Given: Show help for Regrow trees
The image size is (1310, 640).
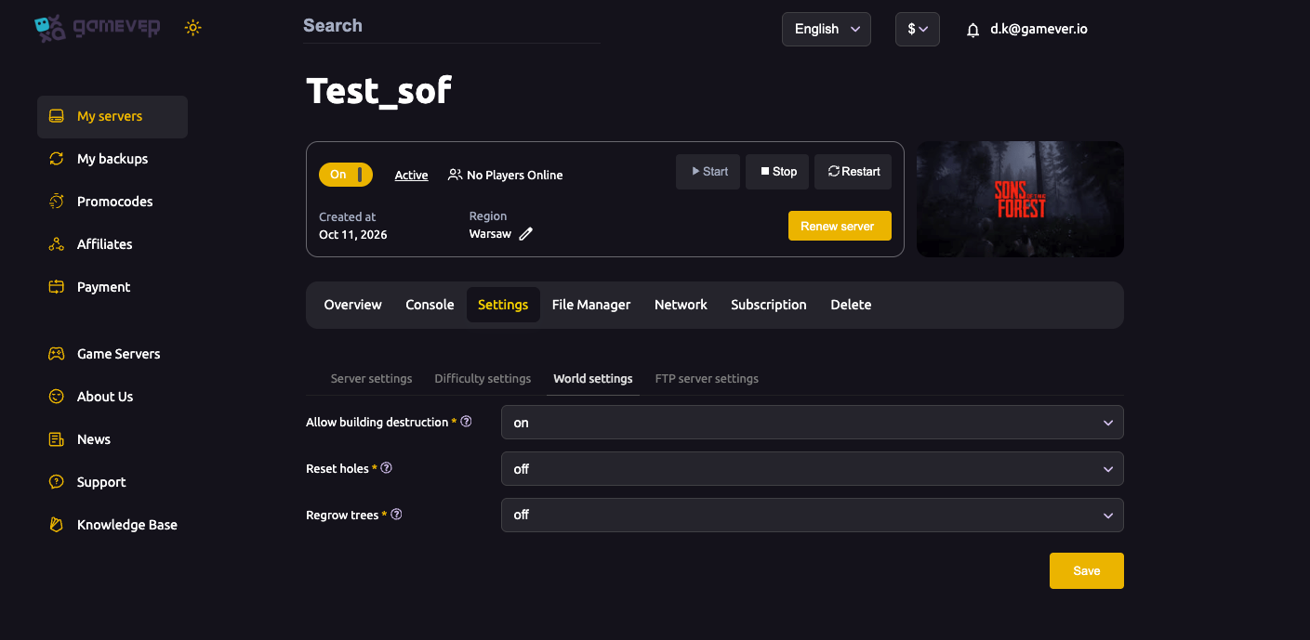Looking at the screenshot, I should coord(396,515).
